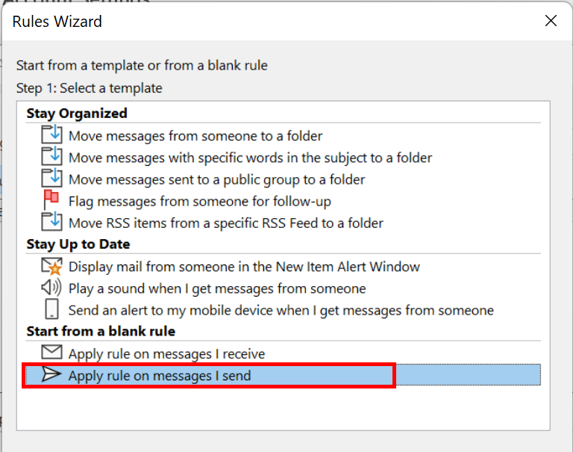Click the folder icon for specific words rule
The width and height of the screenshot is (573, 452).
click(52, 157)
